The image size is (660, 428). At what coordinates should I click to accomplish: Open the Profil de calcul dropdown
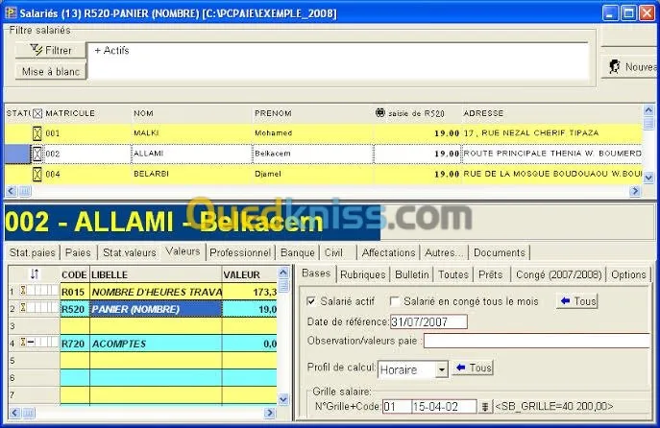point(441,369)
